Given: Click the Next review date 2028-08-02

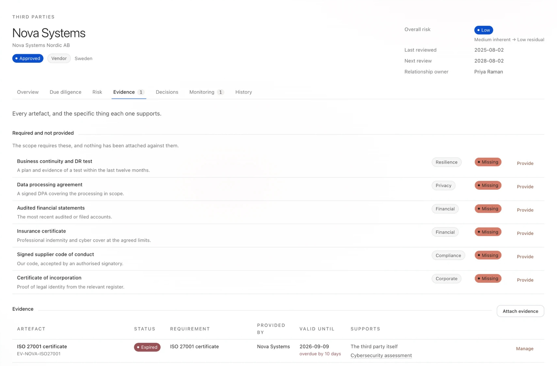Looking at the screenshot, I should 489,61.
